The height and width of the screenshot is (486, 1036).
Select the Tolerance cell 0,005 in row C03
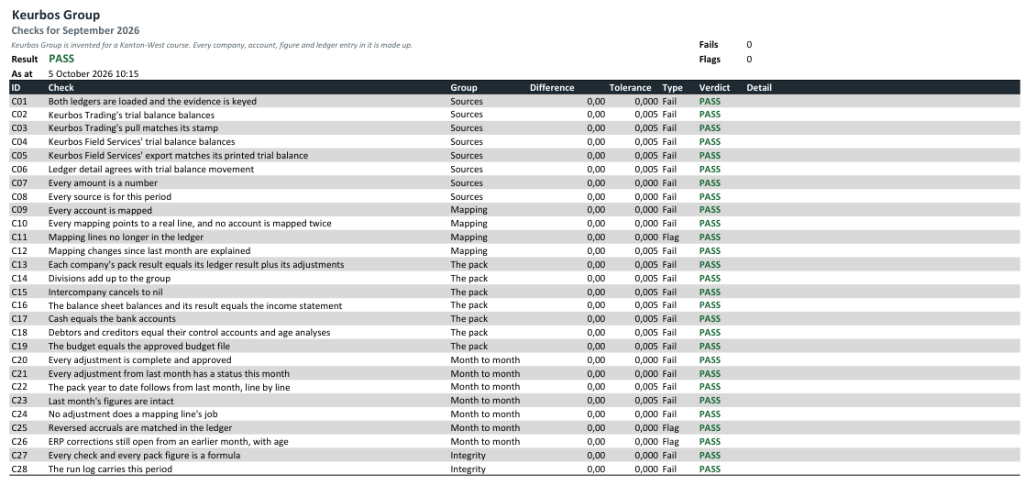pyautogui.click(x=646, y=128)
